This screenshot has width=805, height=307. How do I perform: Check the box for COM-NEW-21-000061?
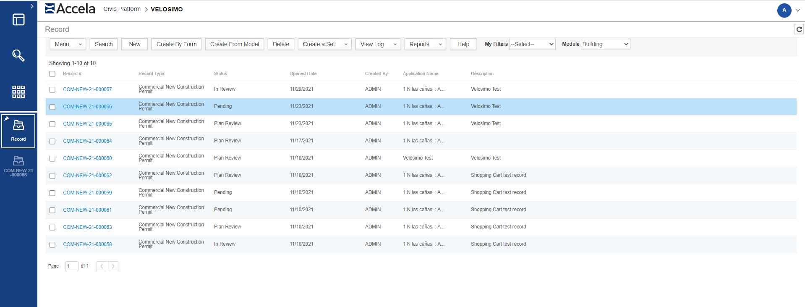coord(52,210)
